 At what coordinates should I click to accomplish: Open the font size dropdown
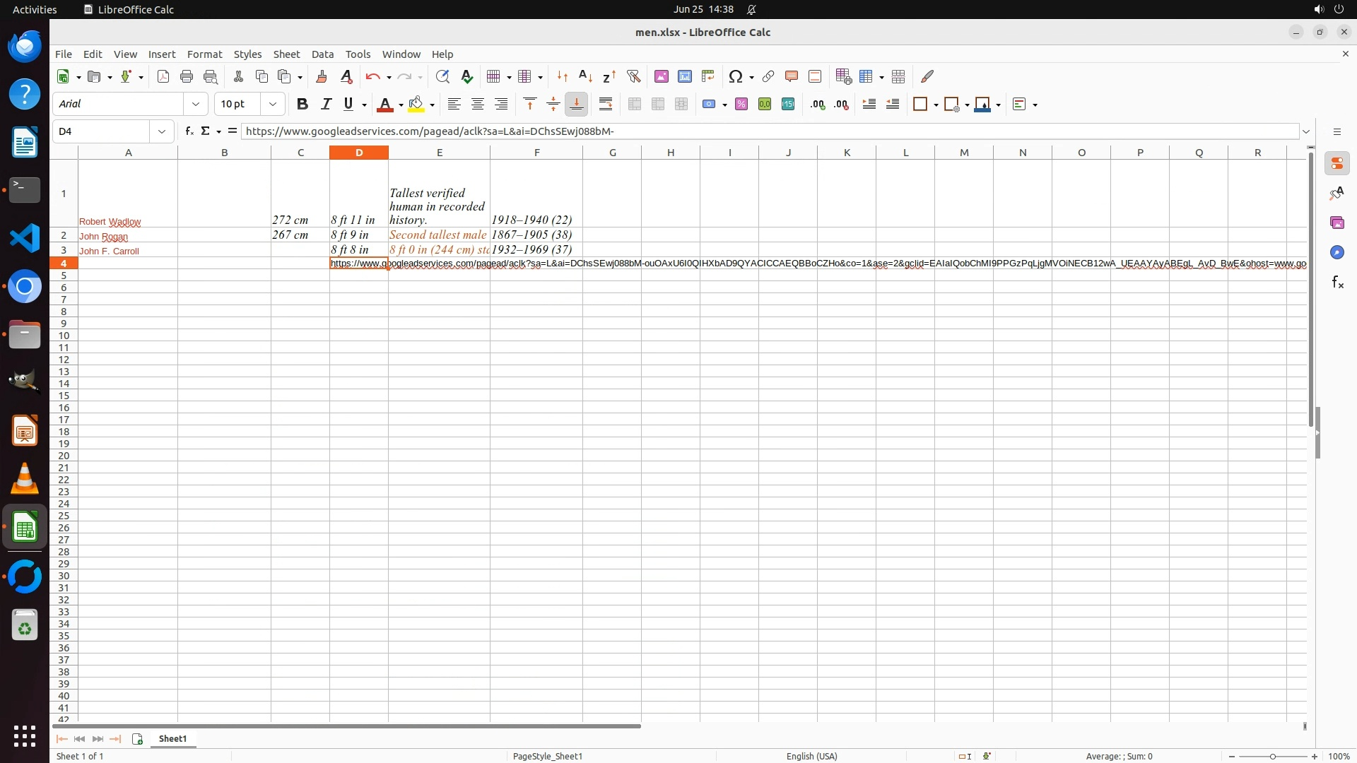tap(273, 105)
